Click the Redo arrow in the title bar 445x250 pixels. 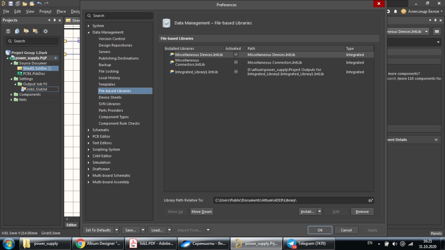coord(47,3)
